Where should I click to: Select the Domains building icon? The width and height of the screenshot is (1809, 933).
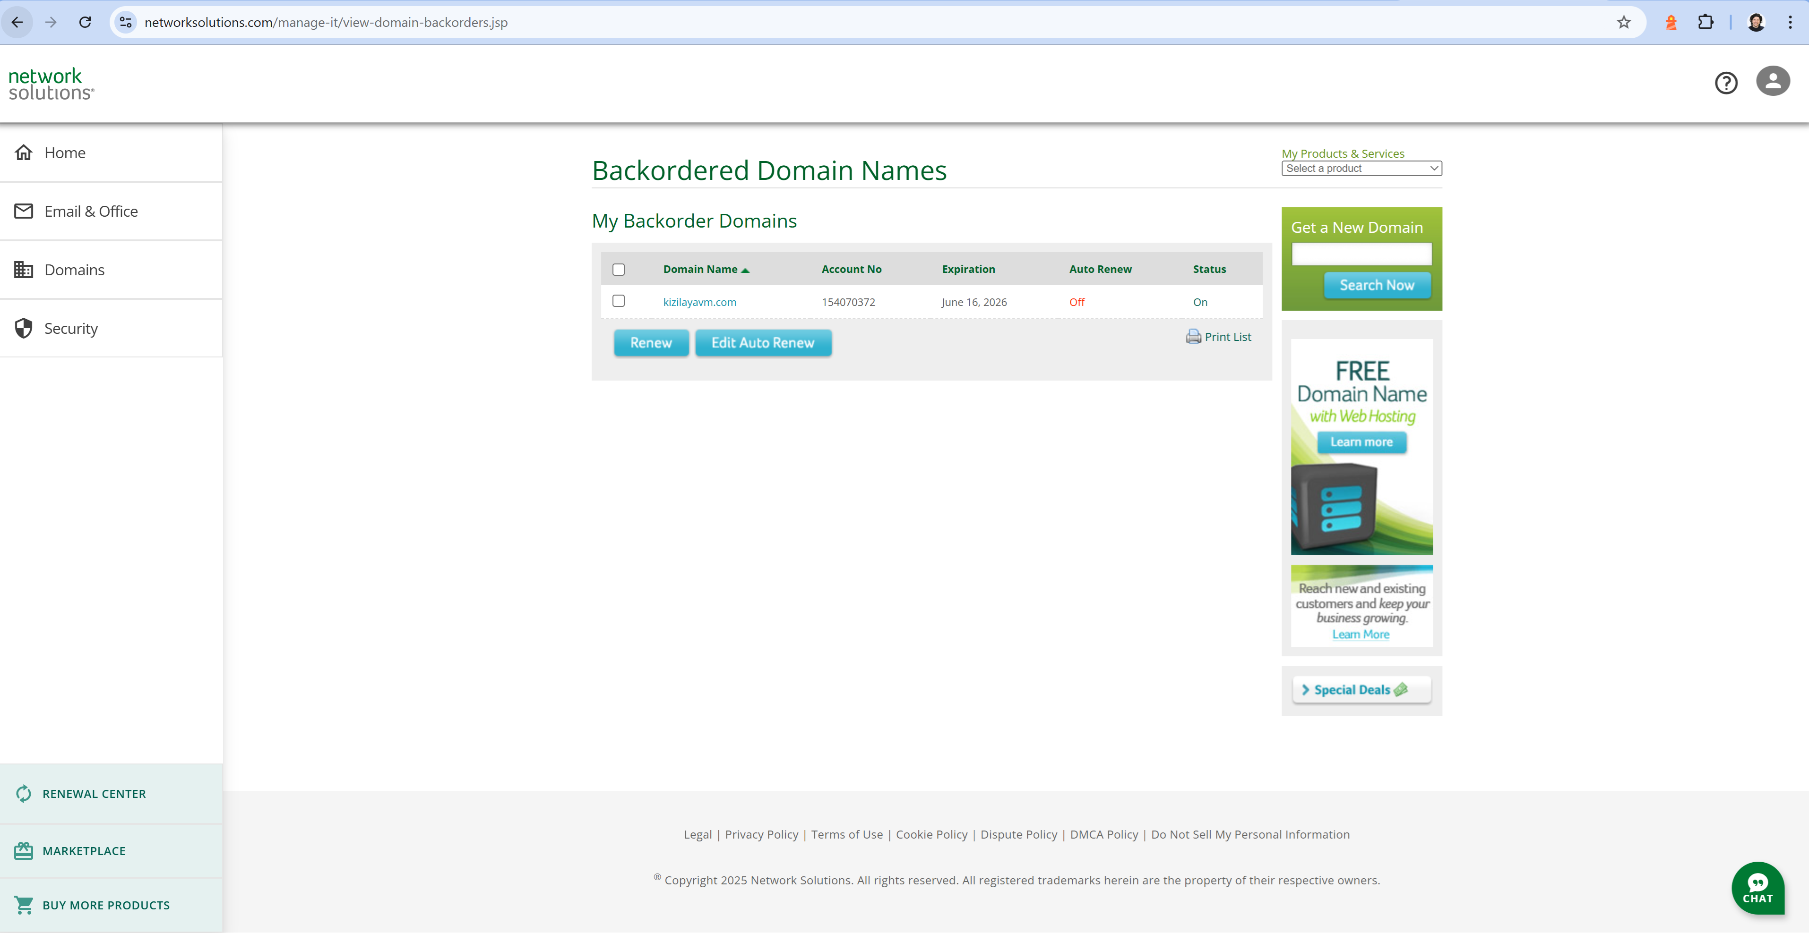click(x=24, y=270)
